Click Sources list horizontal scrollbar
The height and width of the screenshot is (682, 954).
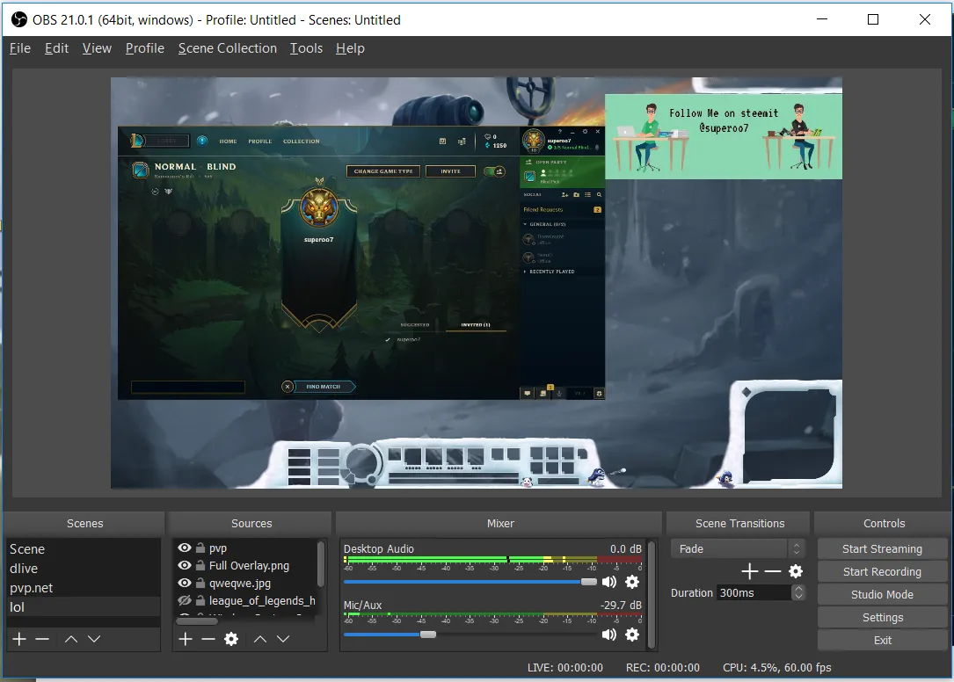click(x=197, y=621)
